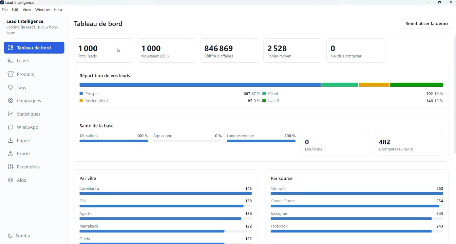Select the Panier moyen card
This screenshot has height=244, width=456.
[x=293, y=50]
